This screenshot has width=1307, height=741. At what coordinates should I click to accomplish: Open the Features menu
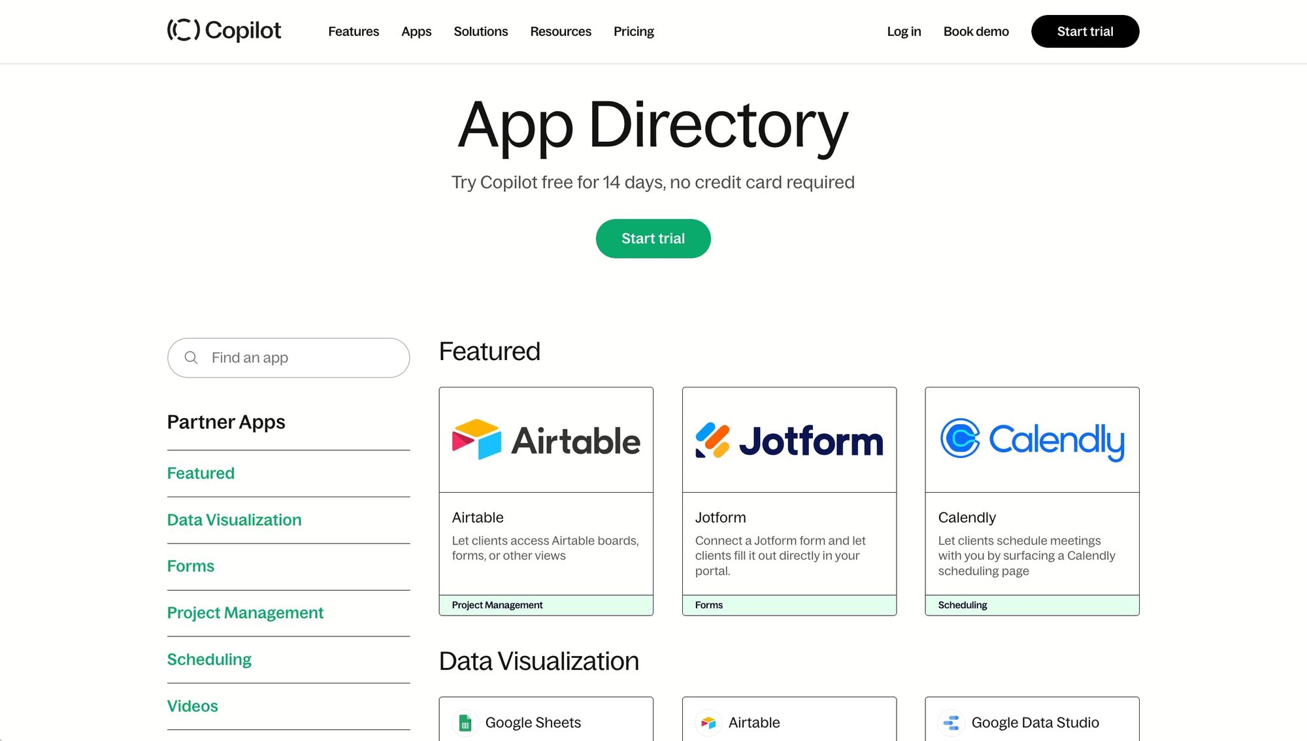353,31
